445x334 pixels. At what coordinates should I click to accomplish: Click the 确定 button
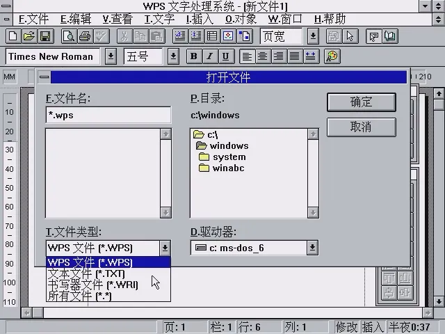[x=362, y=102]
